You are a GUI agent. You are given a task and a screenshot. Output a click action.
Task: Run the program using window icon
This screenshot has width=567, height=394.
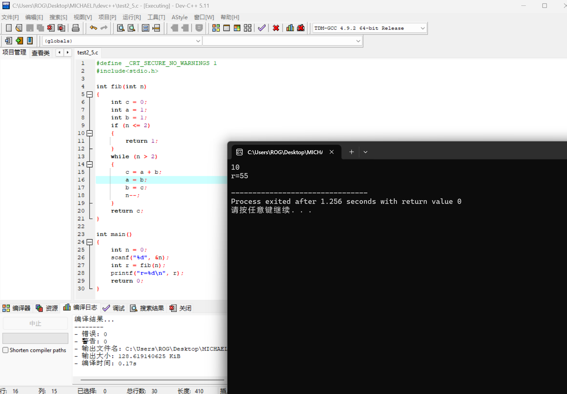pyautogui.click(x=226, y=28)
